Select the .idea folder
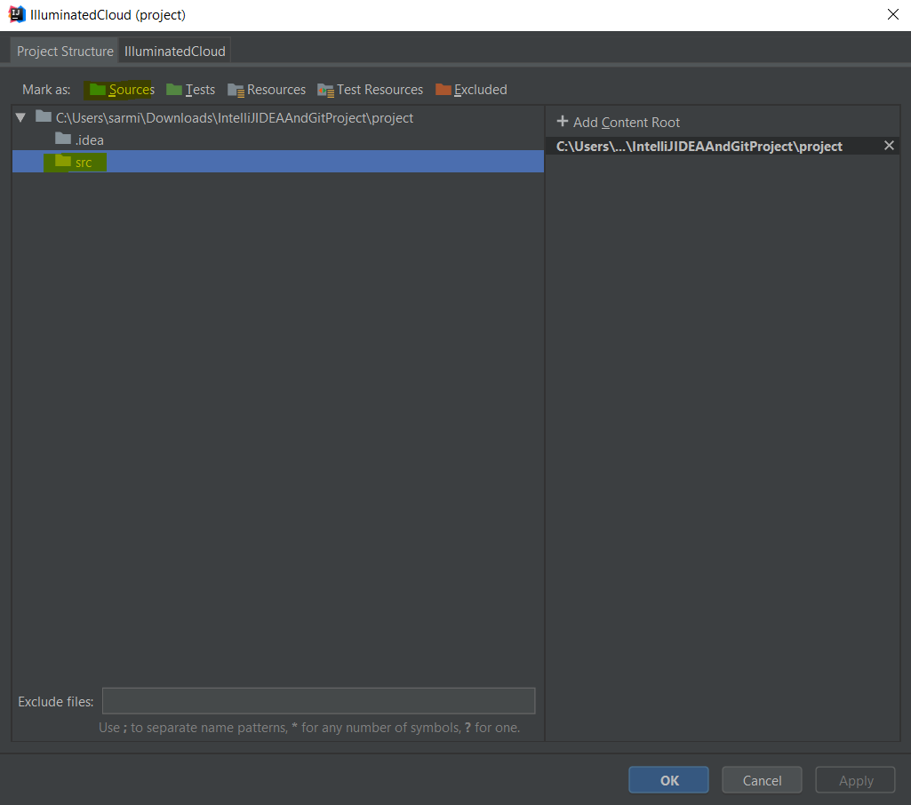This screenshot has width=911, height=805. tap(89, 140)
